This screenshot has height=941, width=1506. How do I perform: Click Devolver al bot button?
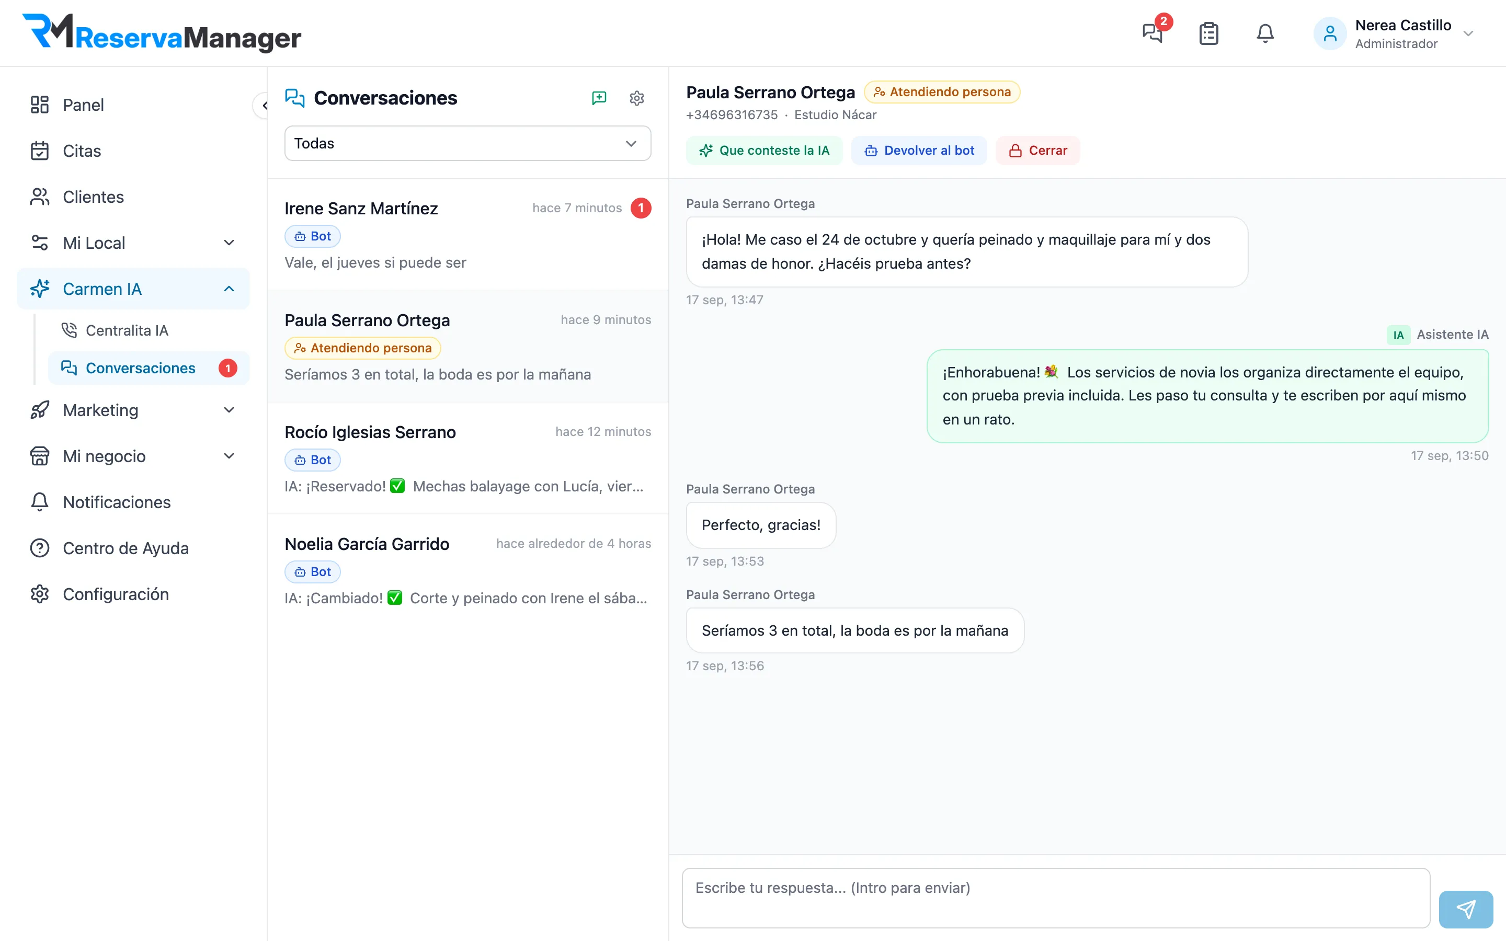point(919,151)
